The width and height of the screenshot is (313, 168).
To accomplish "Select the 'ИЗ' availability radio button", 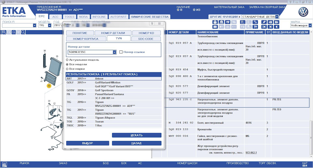I will [x=194, y=10].
